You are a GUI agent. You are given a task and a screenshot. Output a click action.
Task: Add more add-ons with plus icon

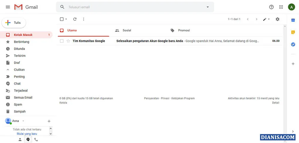pos(293,64)
